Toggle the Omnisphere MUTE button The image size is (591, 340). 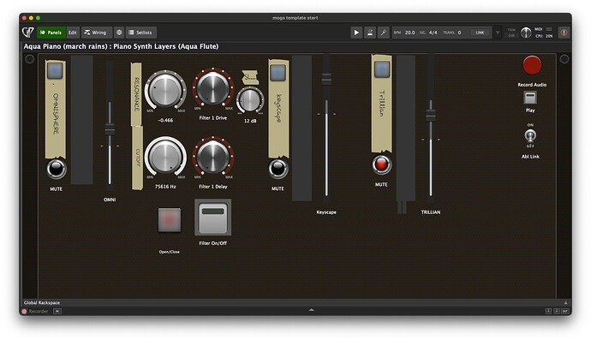click(x=57, y=169)
